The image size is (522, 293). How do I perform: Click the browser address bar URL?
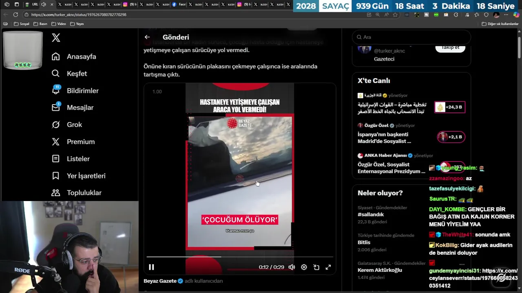pyautogui.click(x=79, y=15)
